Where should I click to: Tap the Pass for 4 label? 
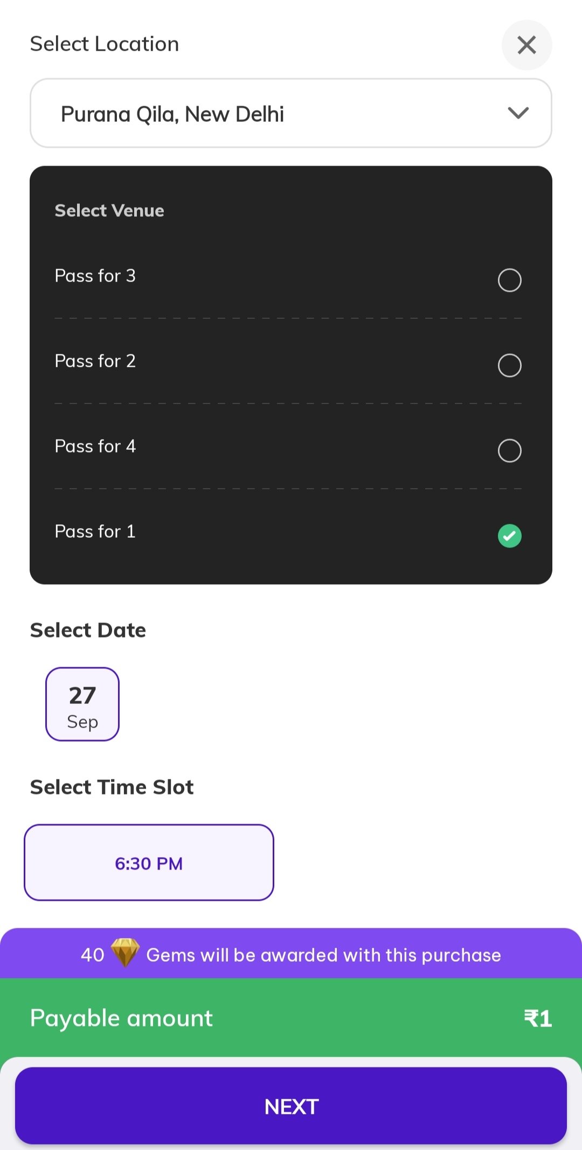(95, 446)
